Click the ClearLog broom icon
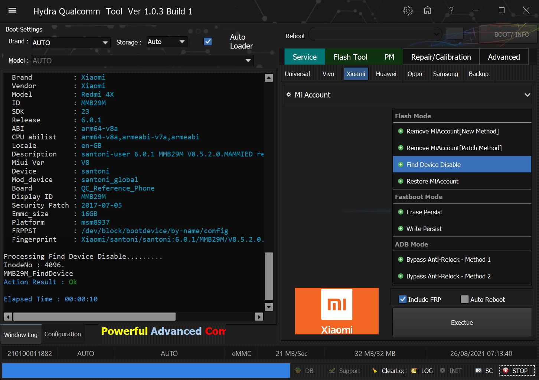This screenshot has width=539, height=380. tap(375, 370)
